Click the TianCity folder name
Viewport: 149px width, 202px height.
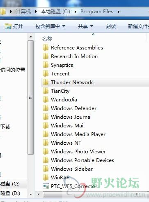click(60, 91)
